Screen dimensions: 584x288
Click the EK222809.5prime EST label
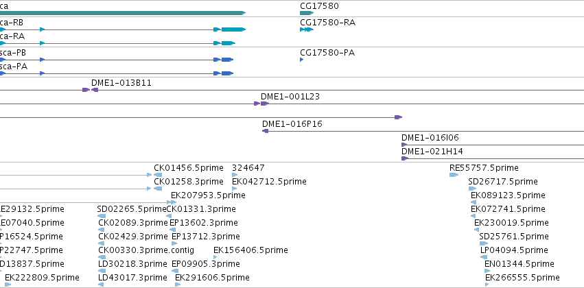42,278
